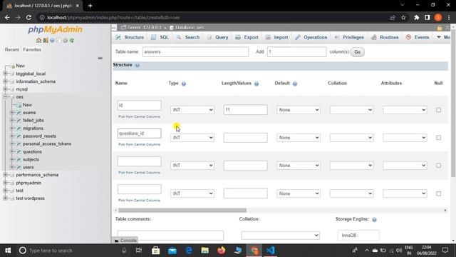
Task: Open Attributes dropdown for id column
Action: (405, 110)
